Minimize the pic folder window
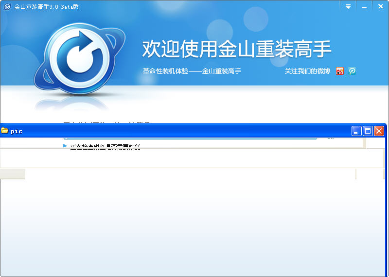The image size is (389, 277). 357,131
